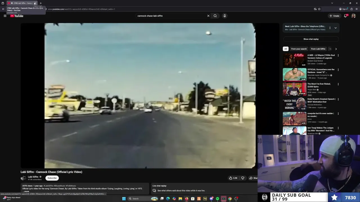Share the Cannock Chase video
Image resolution: width=360 pixels, height=202 pixels.
tap(253, 178)
